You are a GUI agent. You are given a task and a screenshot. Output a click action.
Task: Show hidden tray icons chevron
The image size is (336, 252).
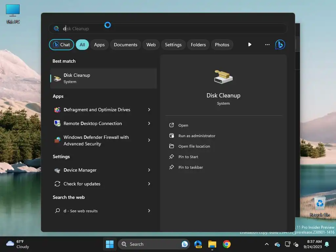(267, 244)
